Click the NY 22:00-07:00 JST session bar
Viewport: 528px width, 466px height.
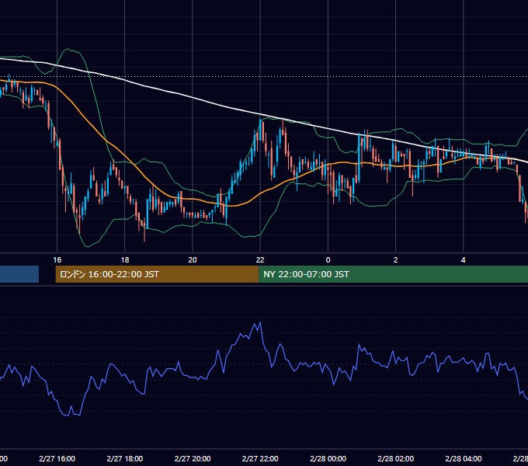coord(394,274)
